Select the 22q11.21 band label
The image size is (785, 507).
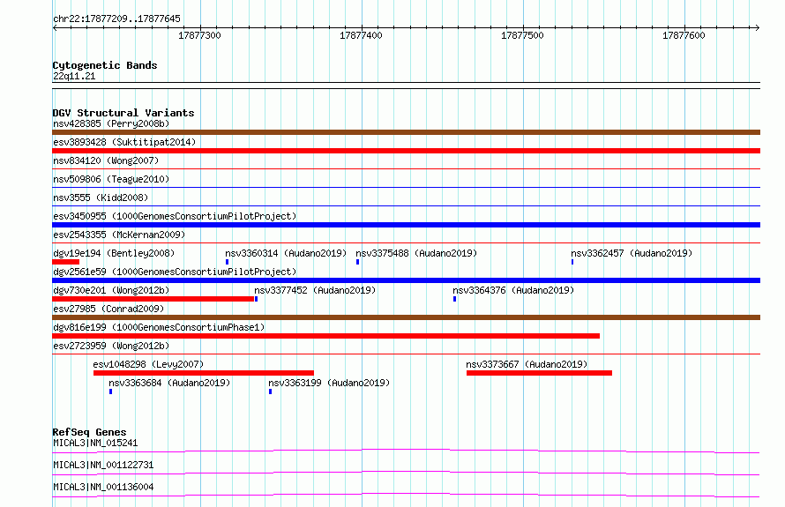74,76
